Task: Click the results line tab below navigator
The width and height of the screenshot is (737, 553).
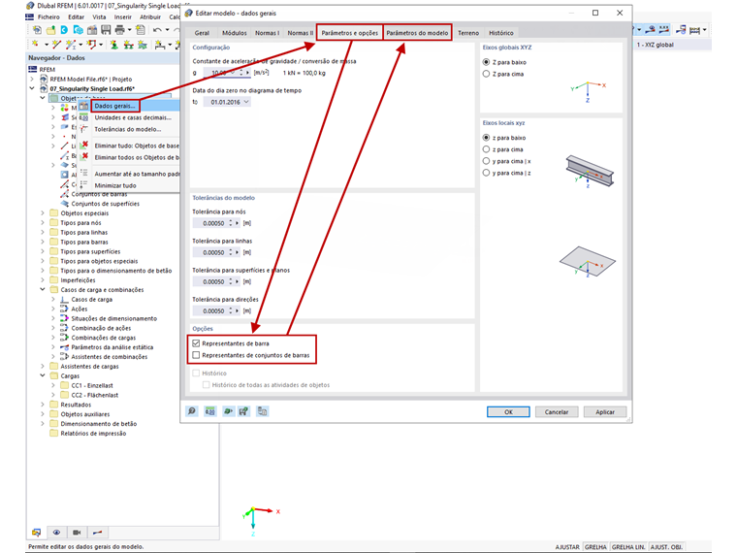Action: (x=97, y=533)
